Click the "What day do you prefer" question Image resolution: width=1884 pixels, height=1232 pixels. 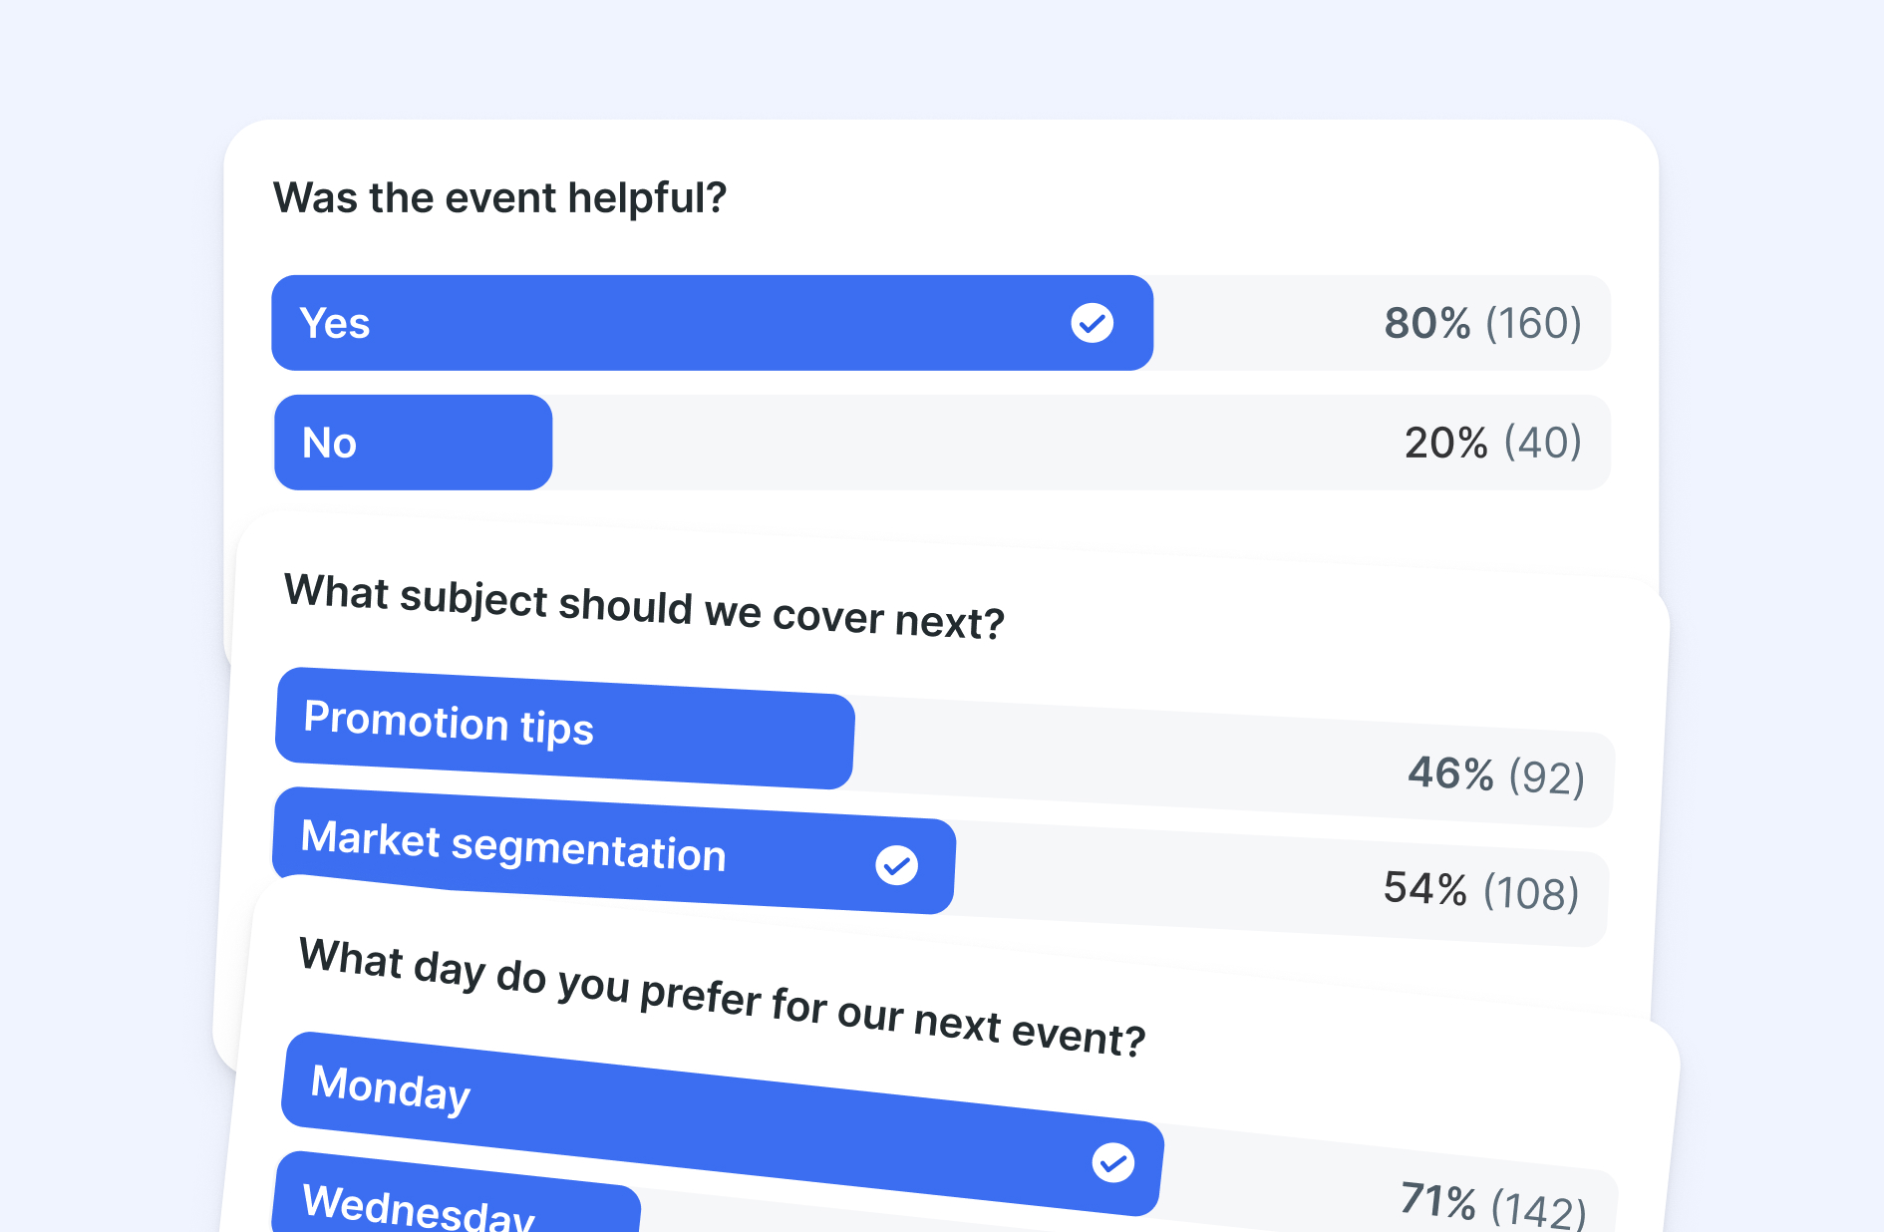coord(723,997)
